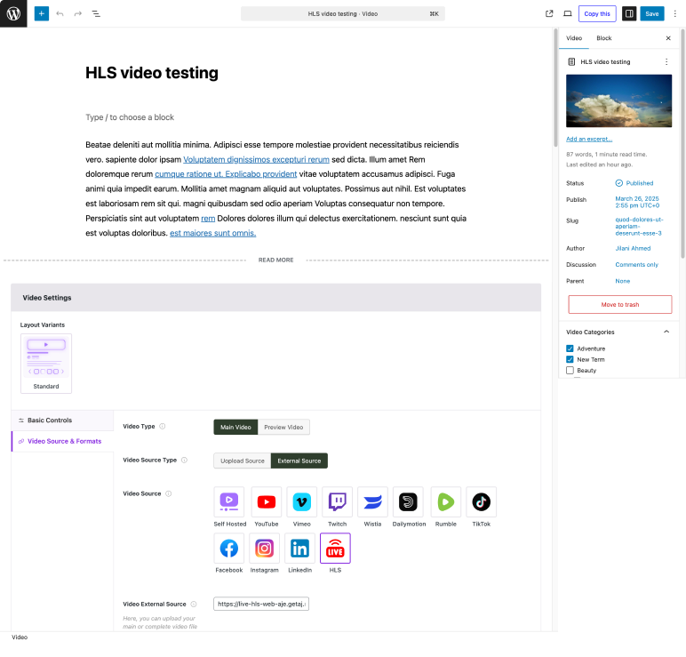The width and height of the screenshot is (686, 657).
Task: Click the View post external icon
Action: click(549, 14)
